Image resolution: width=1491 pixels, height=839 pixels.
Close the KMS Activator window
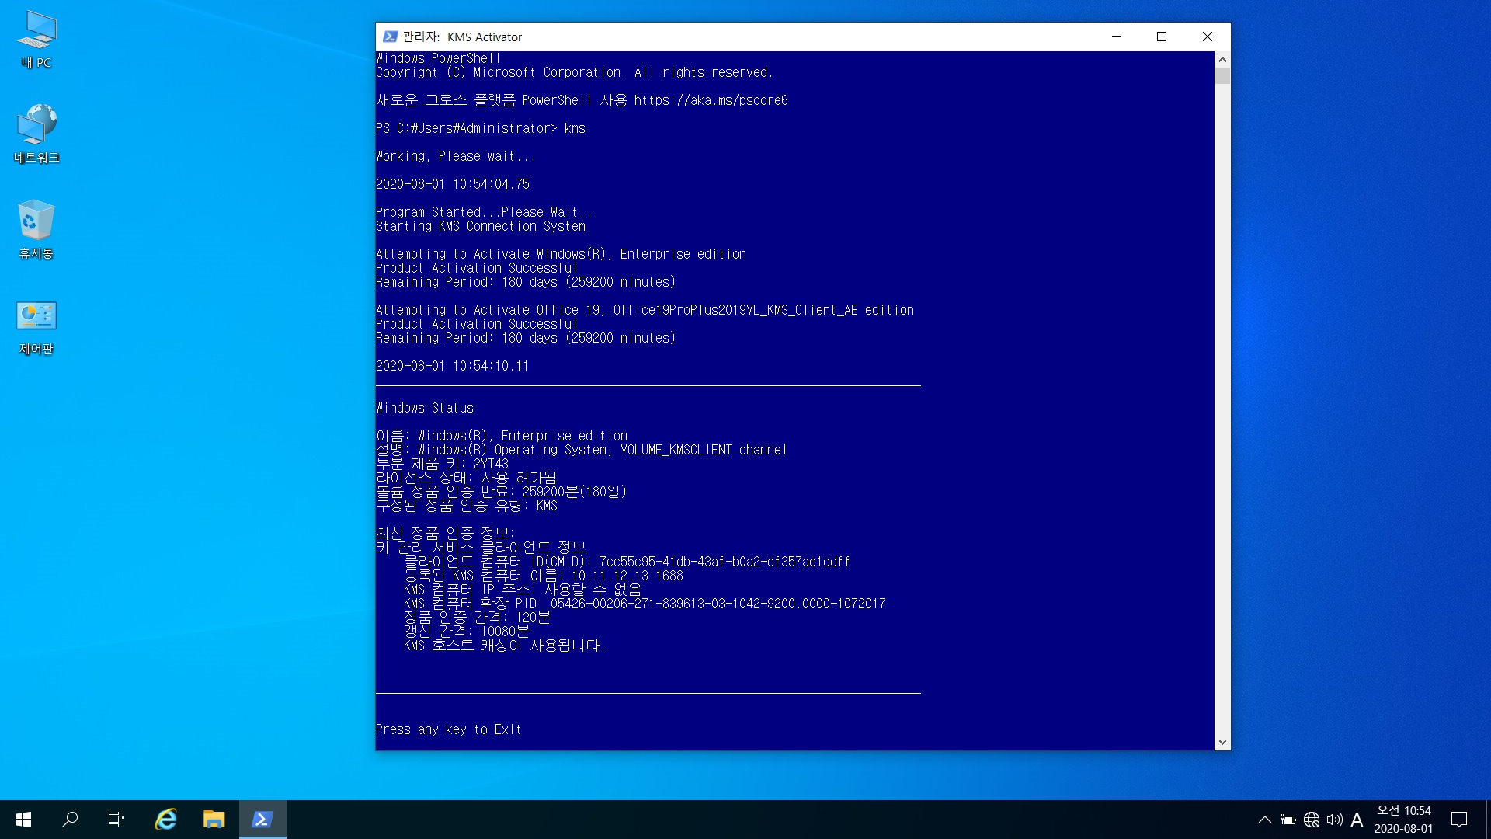[1208, 37]
